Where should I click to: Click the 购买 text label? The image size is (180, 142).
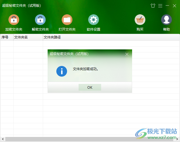pos(140,29)
